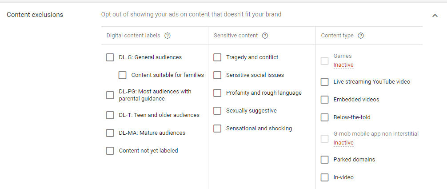Collapse the Content exclusions section chevron
The width and height of the screenshot is (447, 189).
point(435,16)
